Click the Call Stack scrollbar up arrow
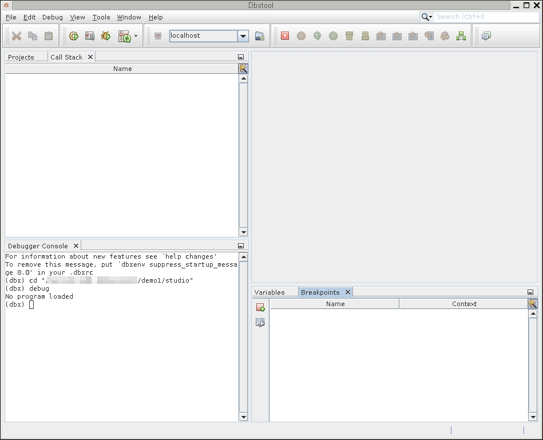 [243, 78]
